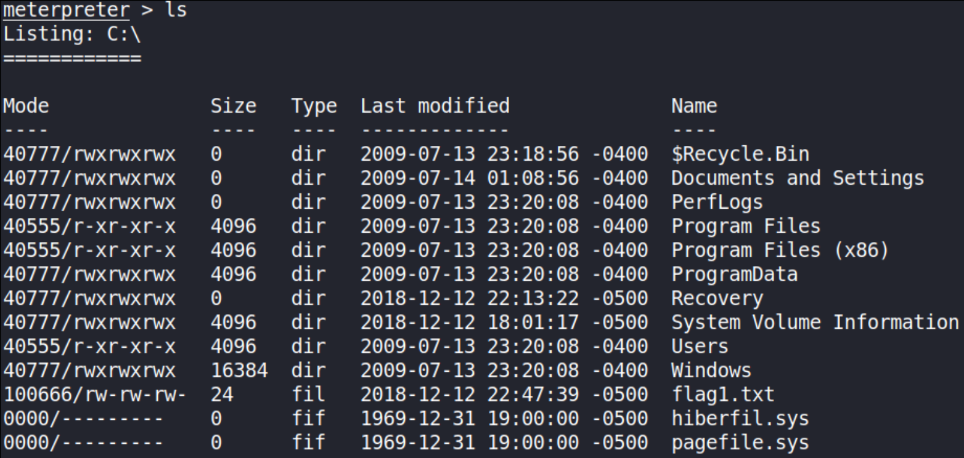This screenshot has width=964, height=458.
Task: Click the 'fif' type of pagefile.sys
Action: (x=309, y=443)
